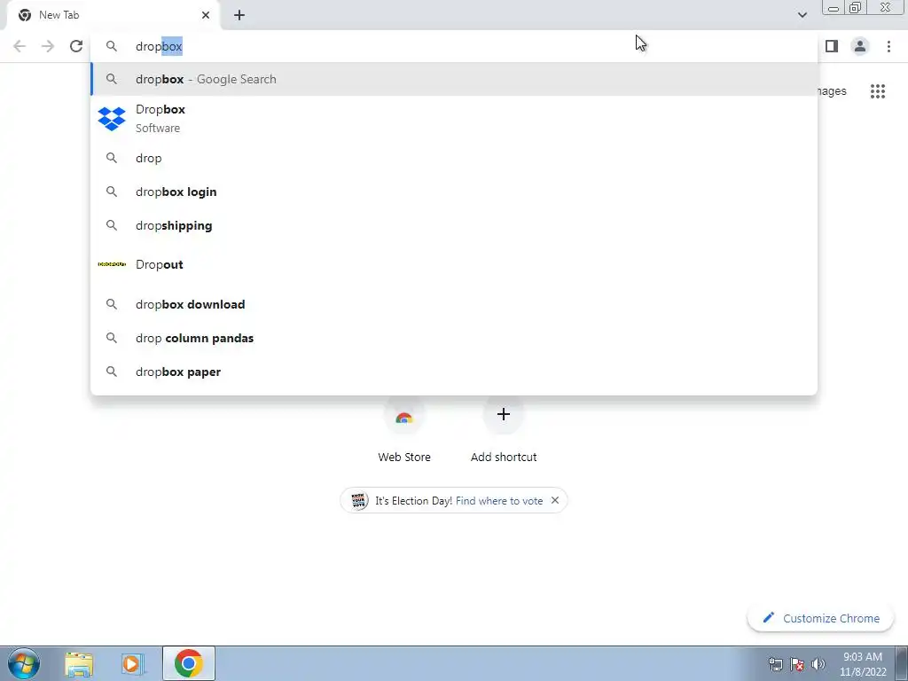The image size is (908, 681).
Task: Click the Show desktop strip
Action: (x=902, y=663)
